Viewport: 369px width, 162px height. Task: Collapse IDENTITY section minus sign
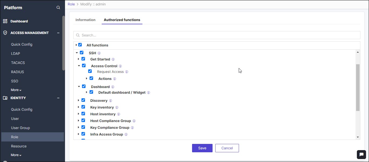click(58, 98)
